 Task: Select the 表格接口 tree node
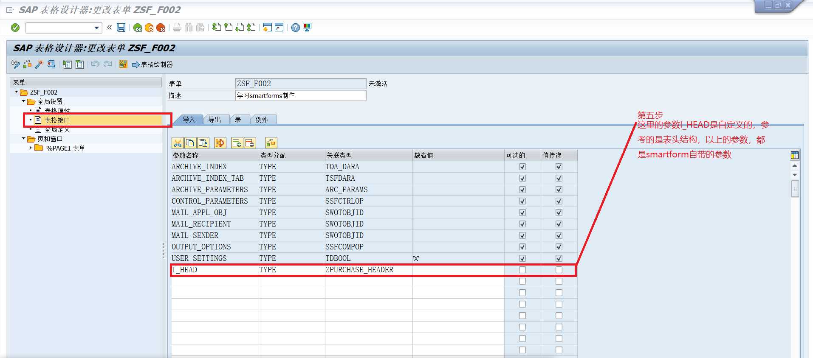point(57,120)
